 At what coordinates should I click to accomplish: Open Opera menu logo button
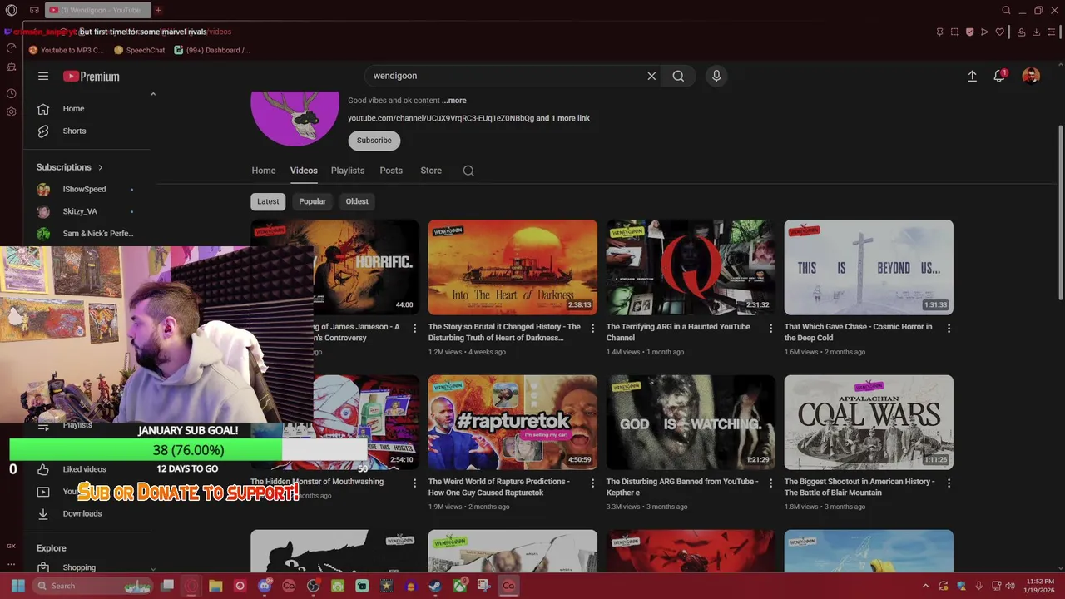[x=12, y=11]
